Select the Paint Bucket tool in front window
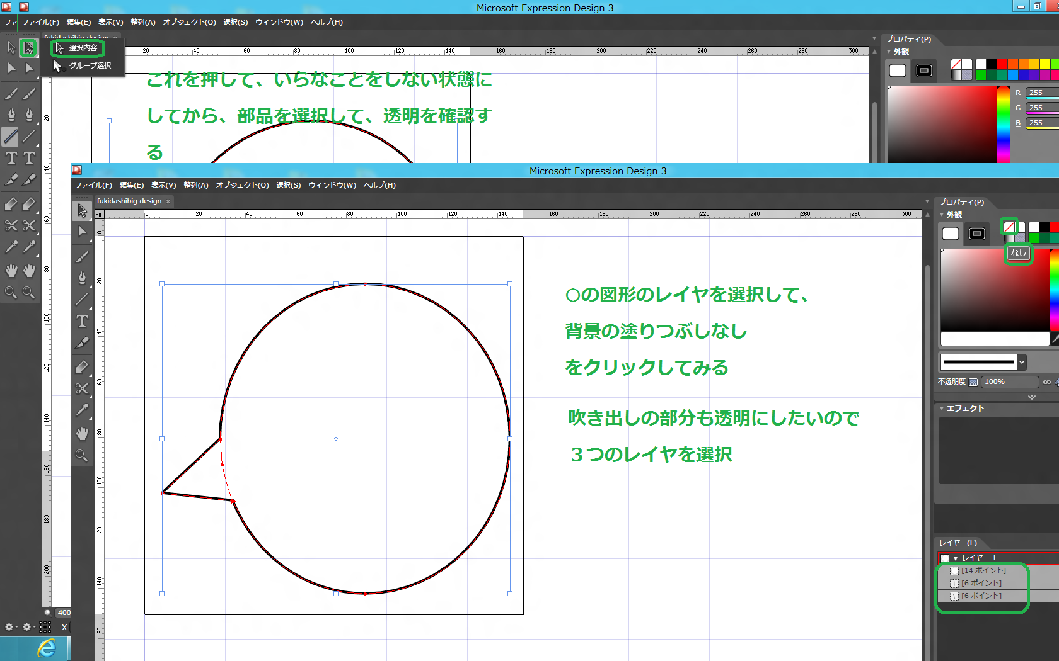Viewport: 1059px width, 661px height. point(82,367)
